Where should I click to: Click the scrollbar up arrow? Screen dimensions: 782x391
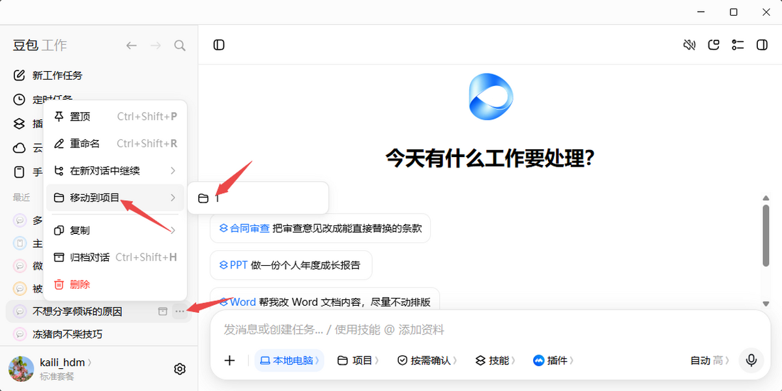[x=766, y=198]
